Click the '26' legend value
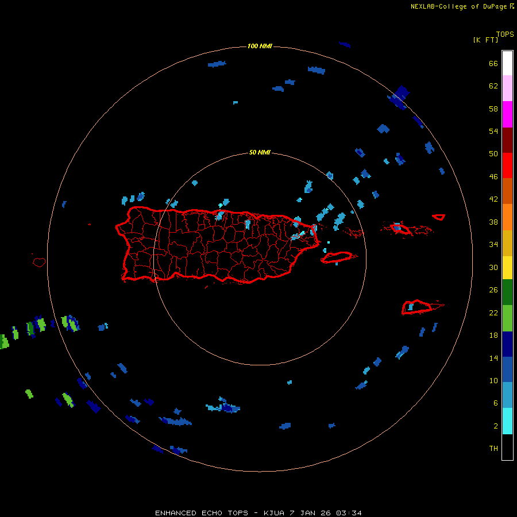The width and height of the screenshot is (517, 517). click(493, 290)
